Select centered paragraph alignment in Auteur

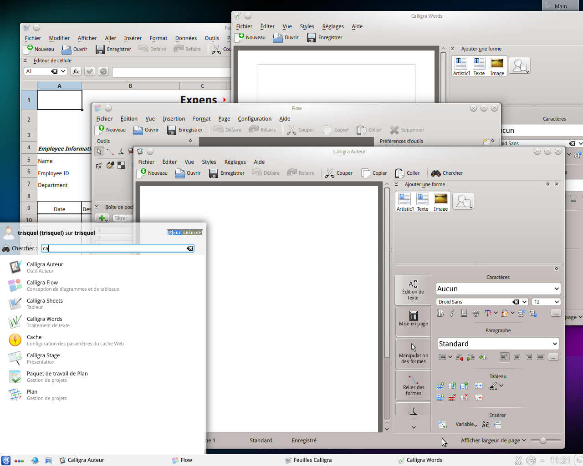click(x=517, y=357)
